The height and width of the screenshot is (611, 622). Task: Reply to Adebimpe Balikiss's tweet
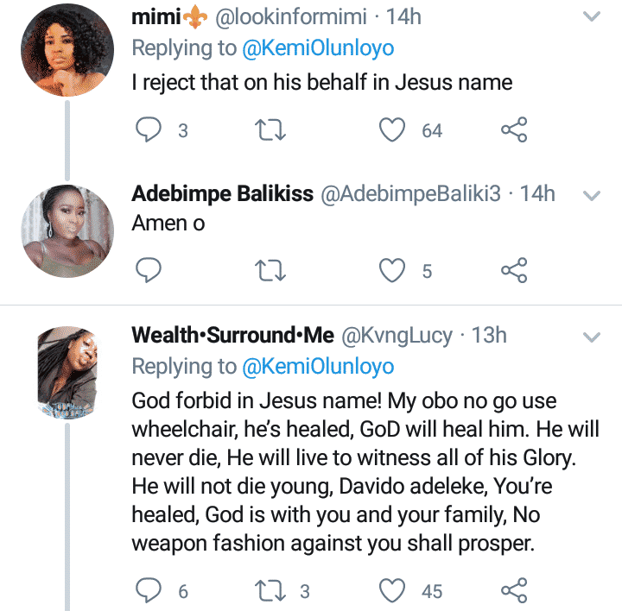(x=149, y=271)
